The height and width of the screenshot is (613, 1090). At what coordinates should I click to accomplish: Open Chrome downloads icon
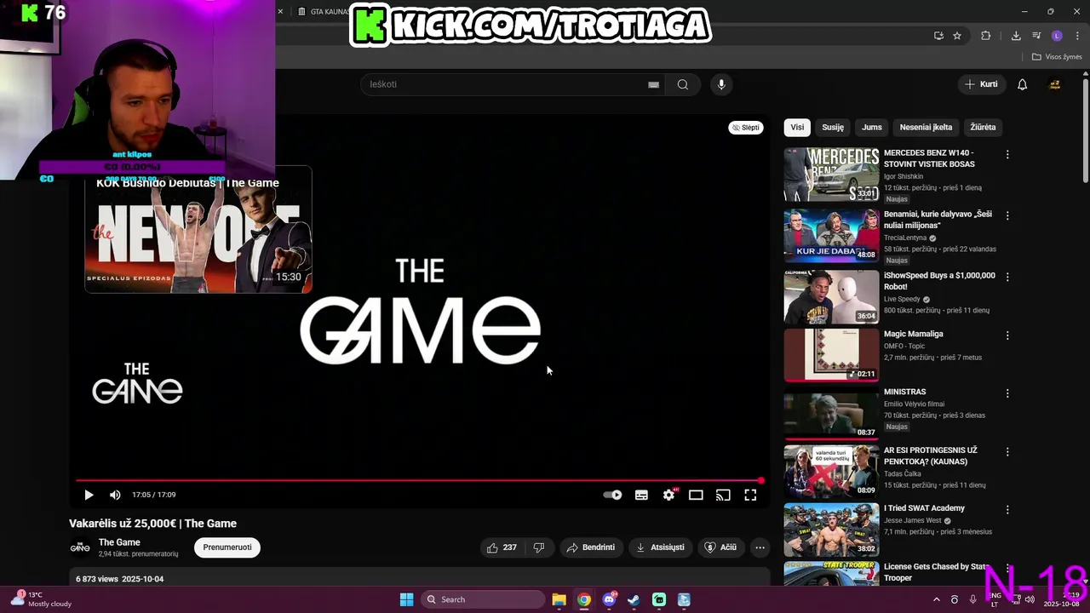coord(1016,36)
